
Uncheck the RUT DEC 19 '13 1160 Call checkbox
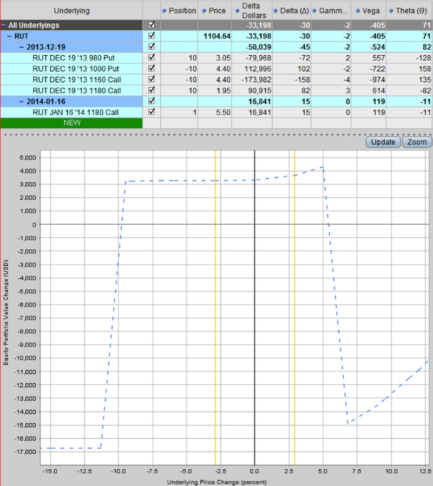(x=152, y=78)
